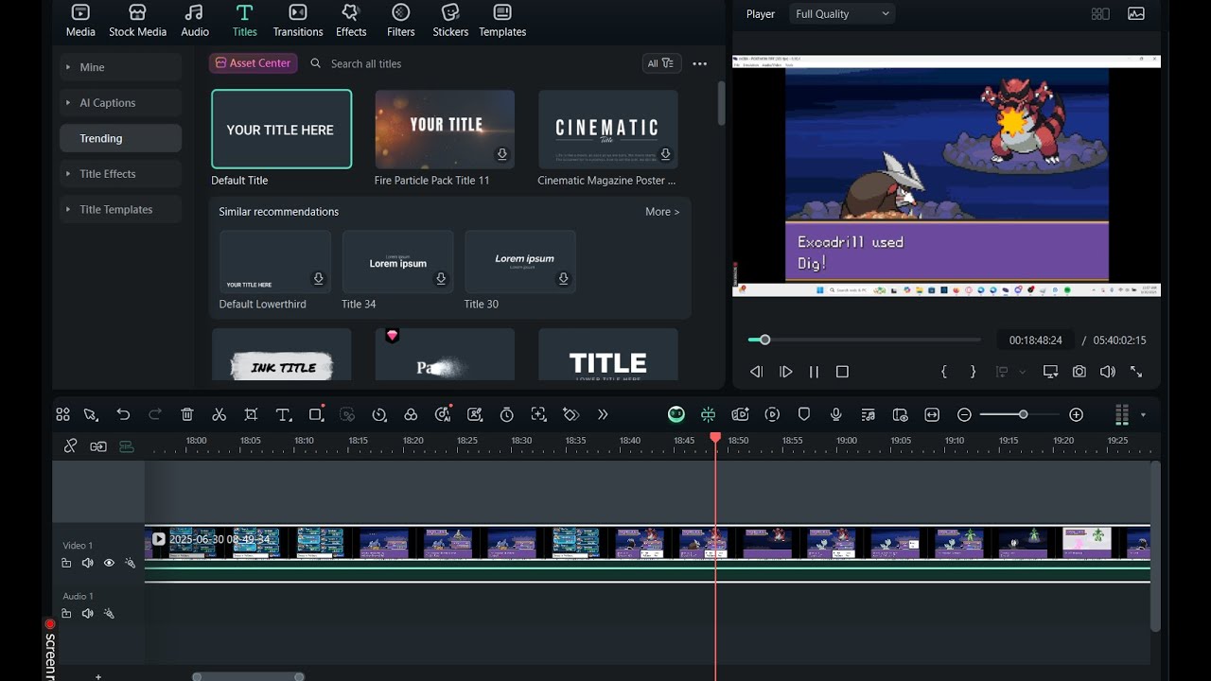Expand the Mine category
The image size is (1211, 681).
120,67
